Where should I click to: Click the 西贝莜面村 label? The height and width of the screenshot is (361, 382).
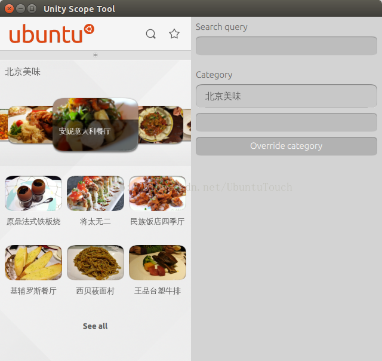click(95, 290)
